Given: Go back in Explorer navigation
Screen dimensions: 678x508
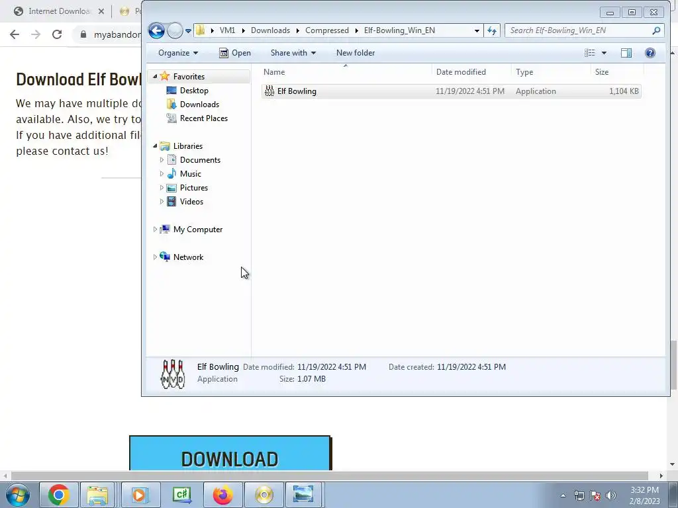Looking at the screenshot, I should point(156,30).
